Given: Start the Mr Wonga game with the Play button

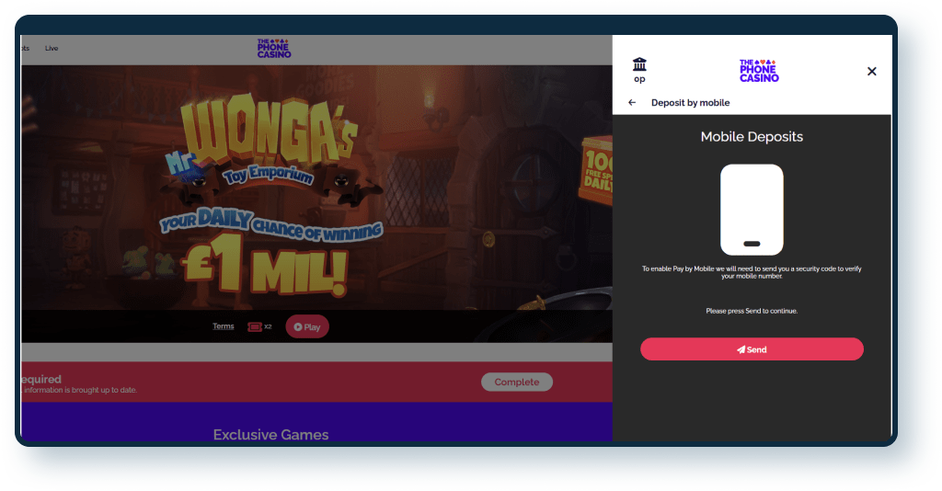Looking at the screenshot, I should pos(307,326).
